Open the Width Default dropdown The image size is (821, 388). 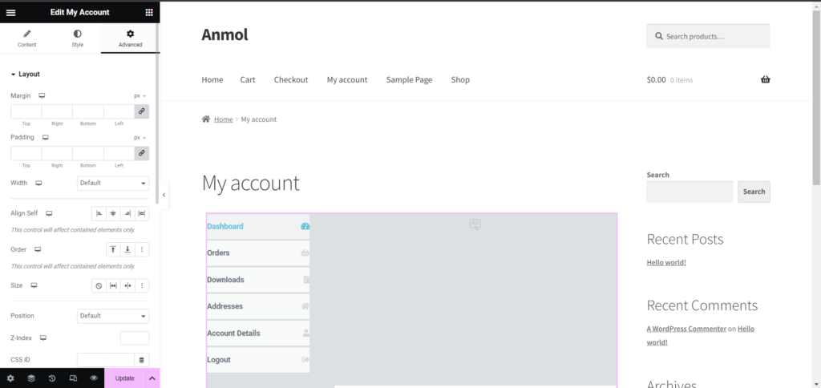[x=112, y=183]
